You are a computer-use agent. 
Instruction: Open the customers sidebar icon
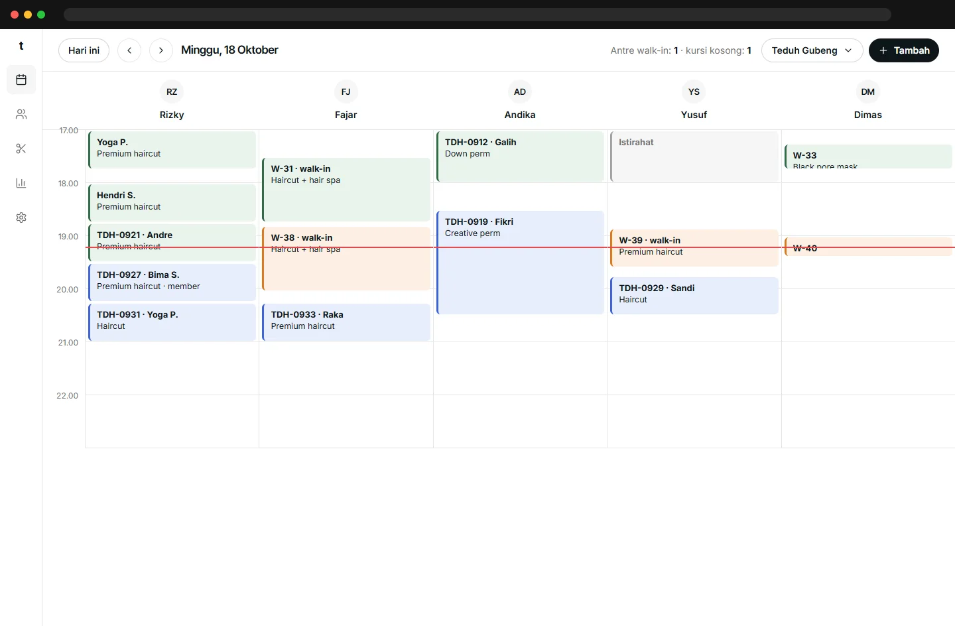coord(21,114)
